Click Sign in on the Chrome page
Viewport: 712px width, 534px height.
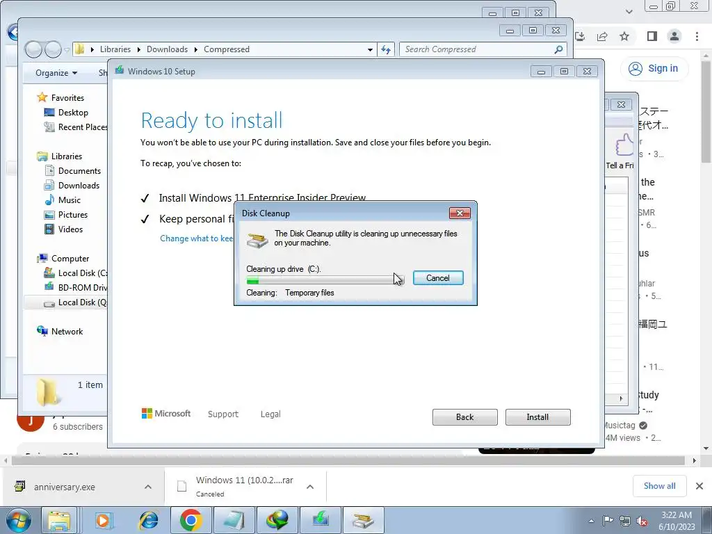[x=654, y=69]
